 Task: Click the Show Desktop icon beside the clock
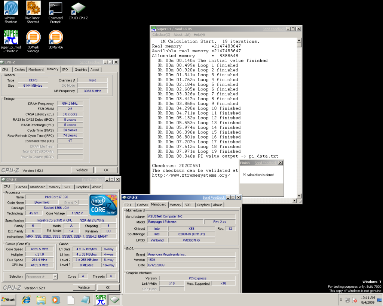tap(379, 300)
